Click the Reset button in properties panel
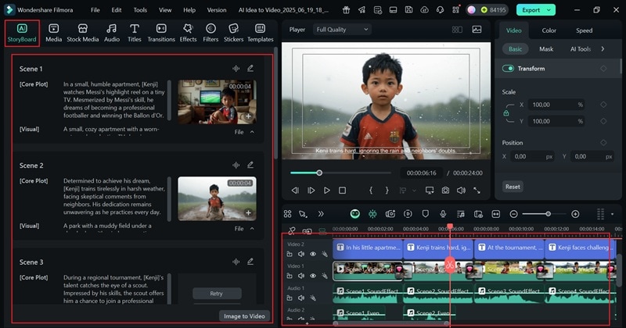Viewport: 626px width, 328px height. [x=513, y=187]
